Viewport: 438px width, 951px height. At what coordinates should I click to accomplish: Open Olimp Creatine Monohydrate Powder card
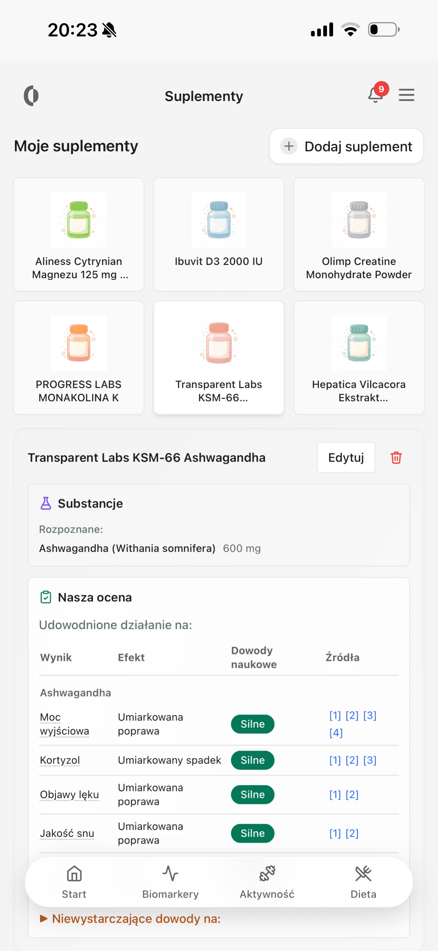coord(359,234)
